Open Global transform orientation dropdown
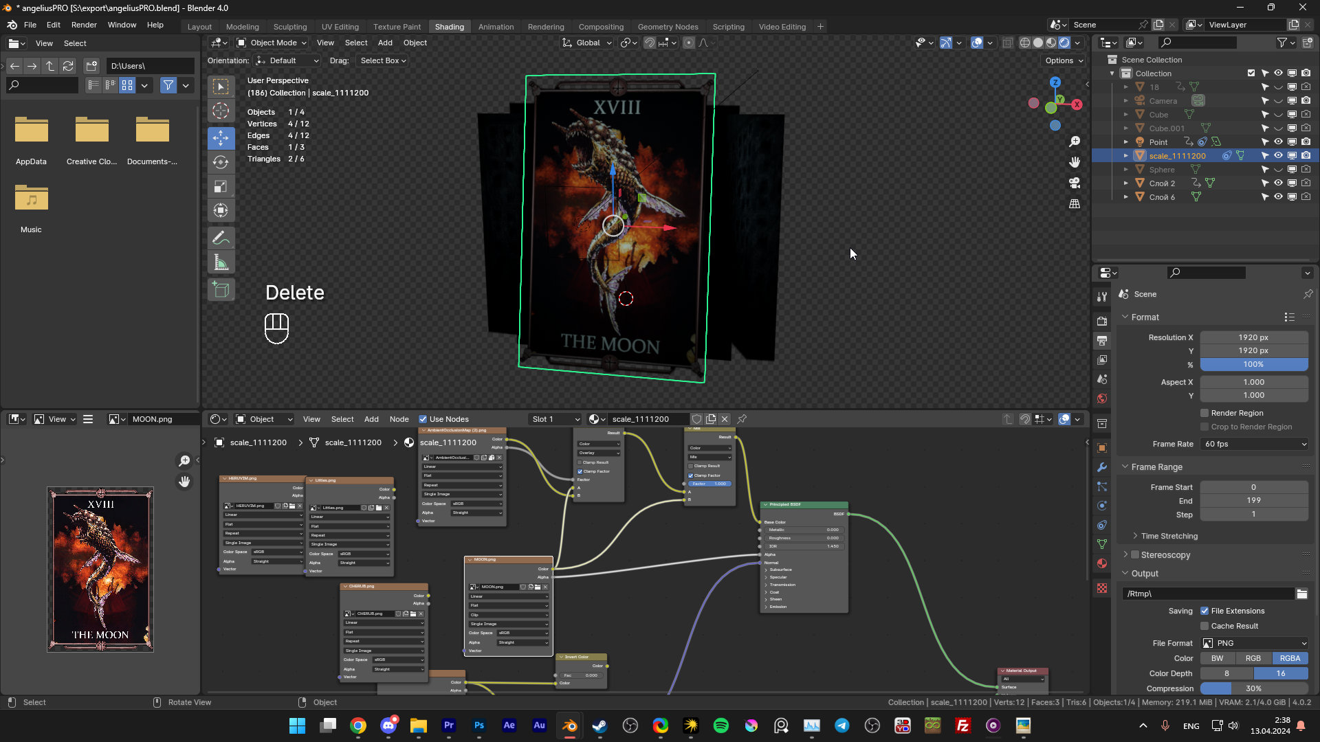The width and height of the screenshot is (1320, 742). click(x=587, y=43)
